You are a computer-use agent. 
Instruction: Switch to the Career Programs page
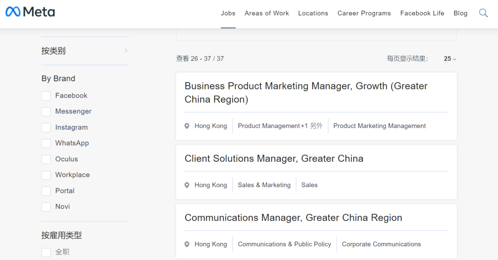click(x=364, y=13)
